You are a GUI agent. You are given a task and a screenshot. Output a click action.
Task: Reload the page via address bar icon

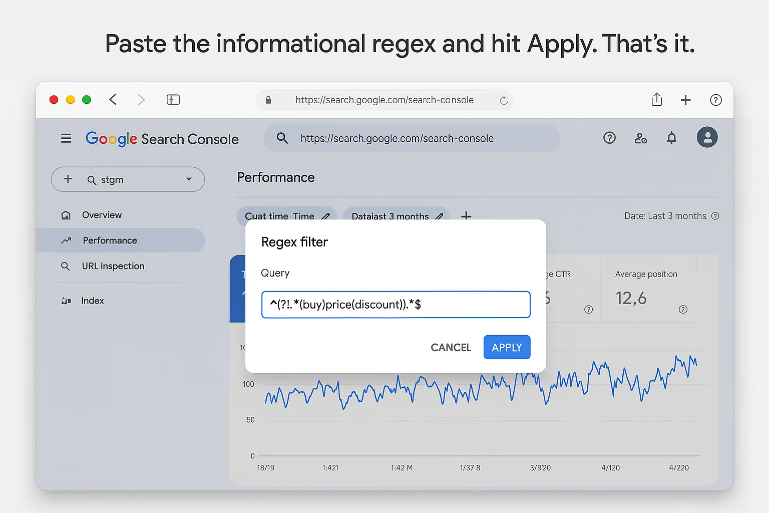[504, 100]
